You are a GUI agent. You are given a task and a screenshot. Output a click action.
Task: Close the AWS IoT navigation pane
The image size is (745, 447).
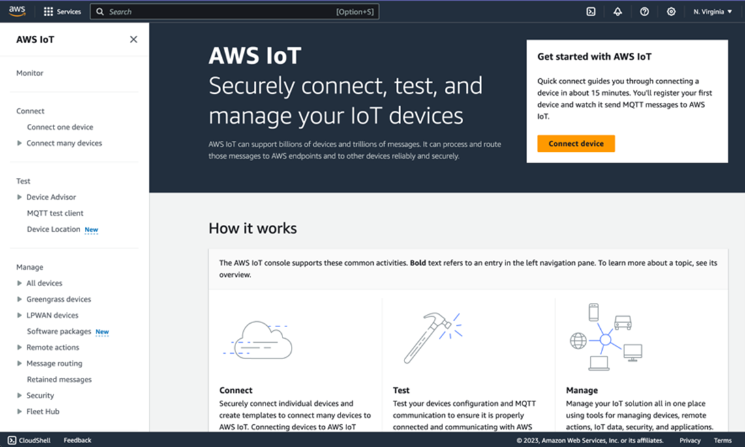point(134,40)
